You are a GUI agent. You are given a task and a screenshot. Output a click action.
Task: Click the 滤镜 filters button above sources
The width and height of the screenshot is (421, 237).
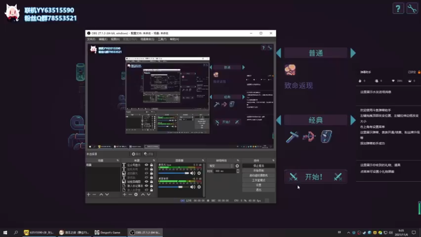tap(149, 154)
